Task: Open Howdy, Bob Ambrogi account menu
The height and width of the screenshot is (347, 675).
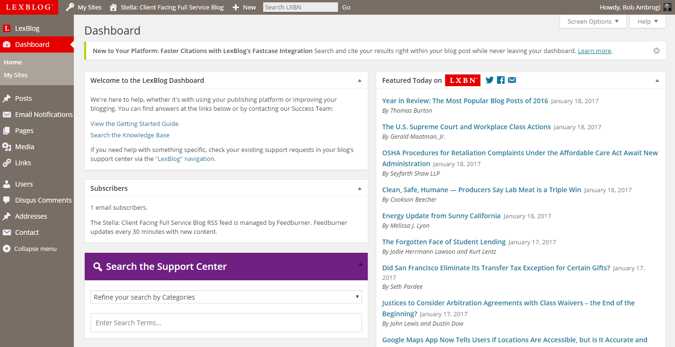Action: click(x=635, y=7)
